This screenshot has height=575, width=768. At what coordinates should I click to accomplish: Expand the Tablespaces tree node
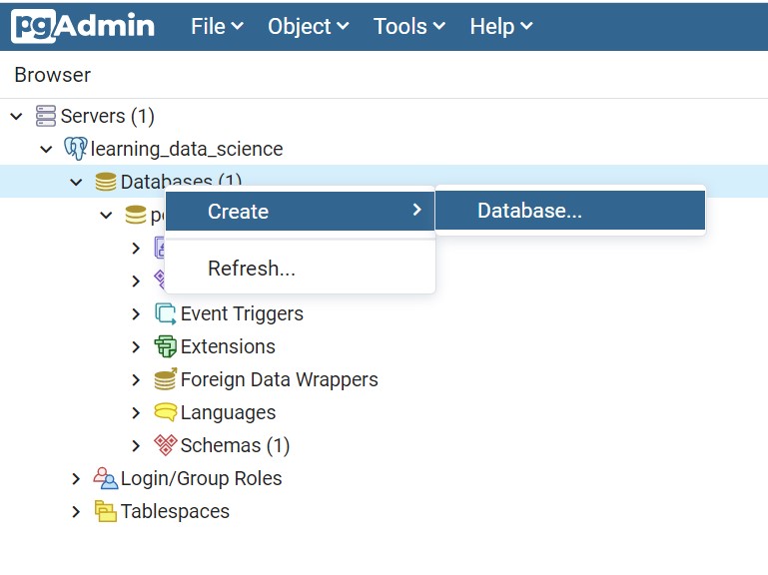(x=76, y=511)
